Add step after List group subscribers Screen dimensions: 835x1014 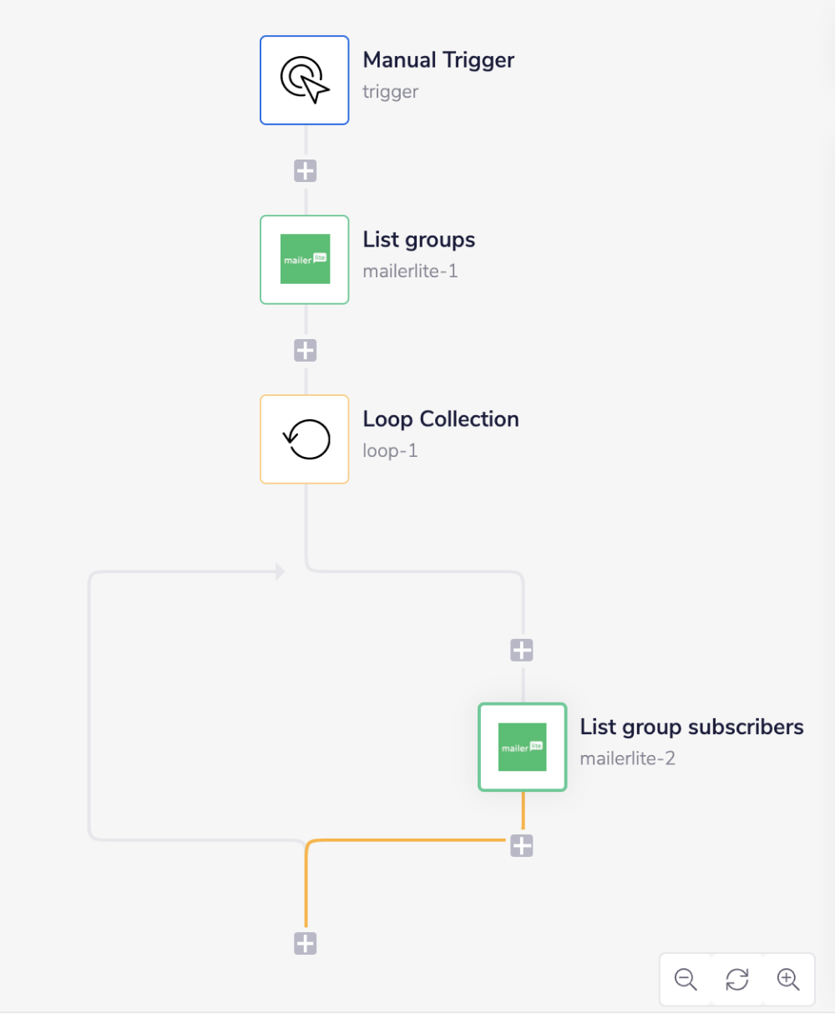tap(522, 846)
